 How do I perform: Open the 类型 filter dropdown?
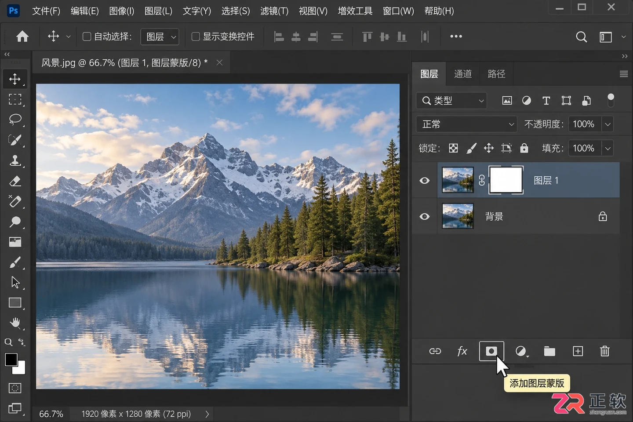coord(451,101)
